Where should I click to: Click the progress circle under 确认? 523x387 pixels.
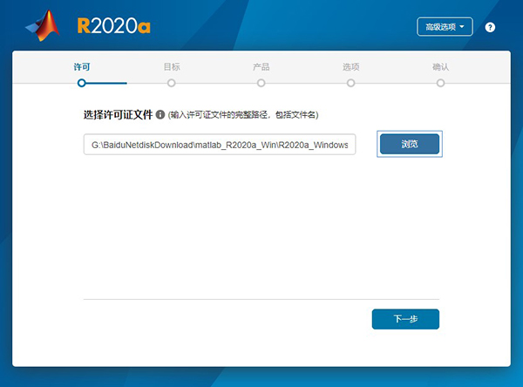tap(440, 83)
